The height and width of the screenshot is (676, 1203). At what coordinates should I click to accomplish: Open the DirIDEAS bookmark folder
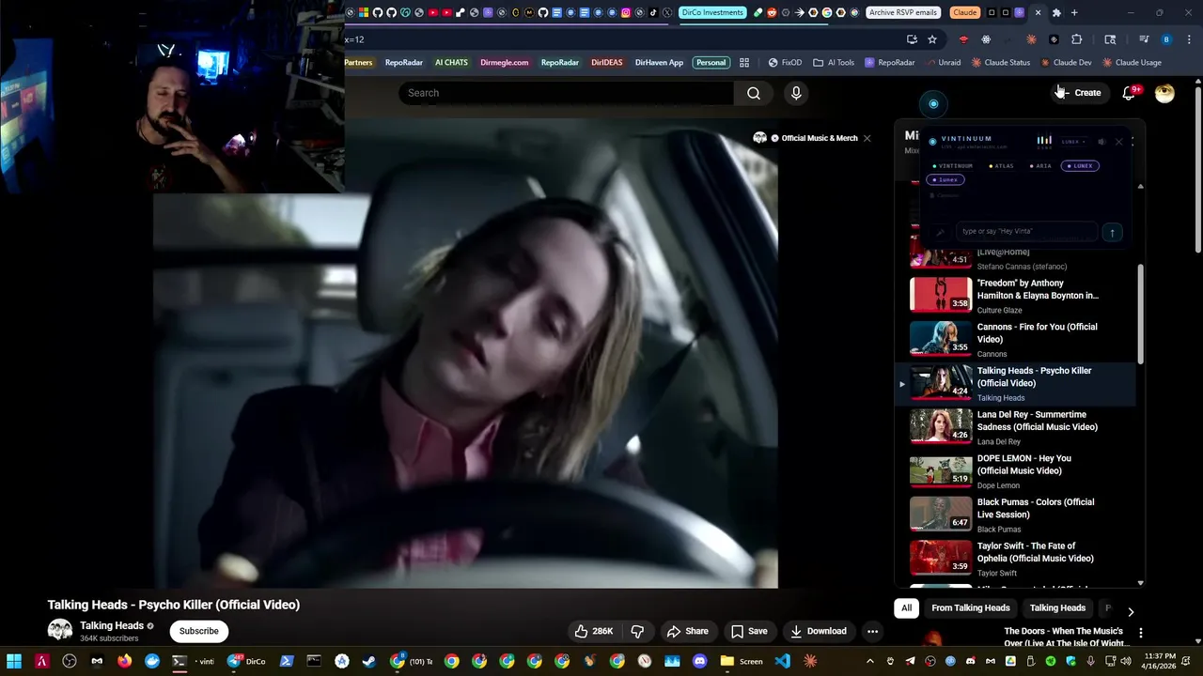point(606,63)
